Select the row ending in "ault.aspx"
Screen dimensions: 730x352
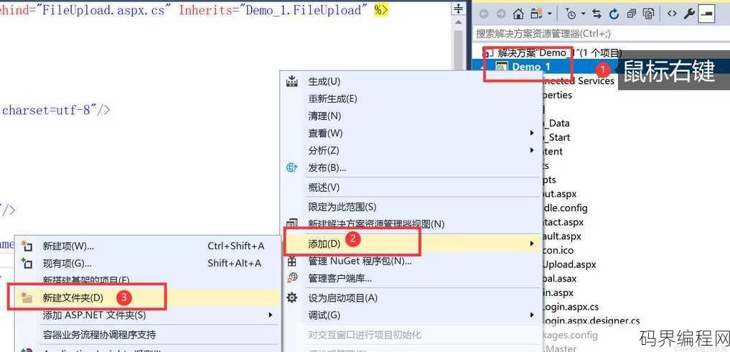coord(562,236)
